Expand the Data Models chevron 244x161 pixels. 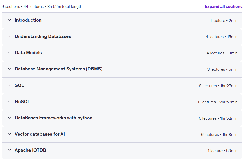click(9, 53)
